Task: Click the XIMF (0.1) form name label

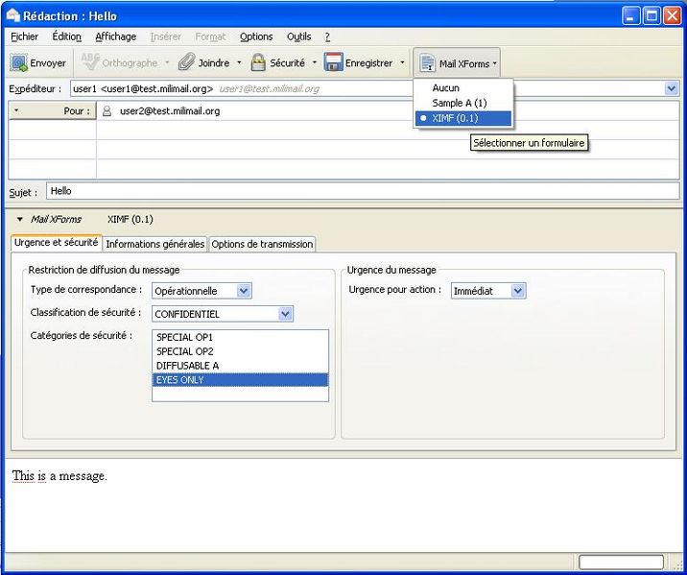Action: (x=130, y=219)
